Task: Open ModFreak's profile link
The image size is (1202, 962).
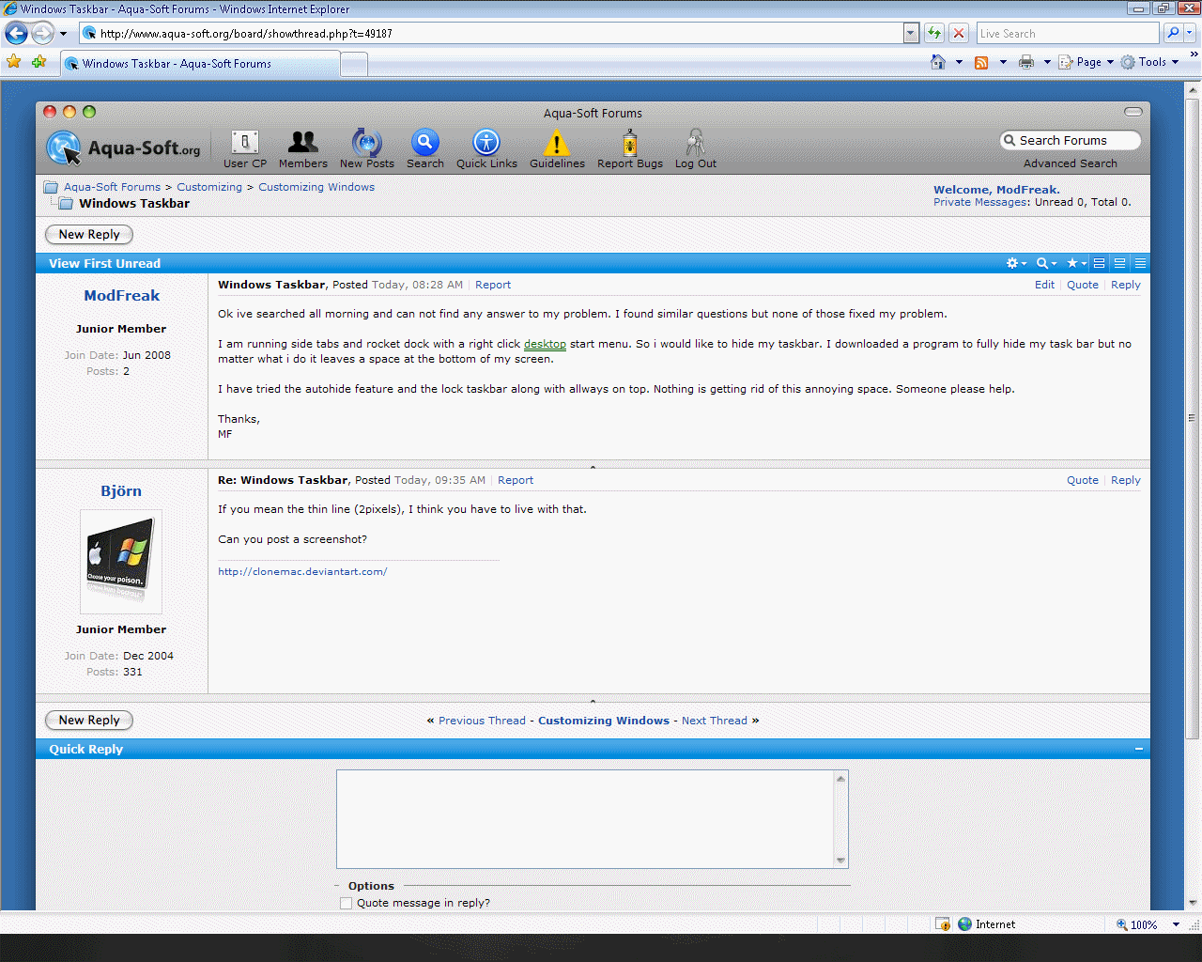Action: pos(122,296)
